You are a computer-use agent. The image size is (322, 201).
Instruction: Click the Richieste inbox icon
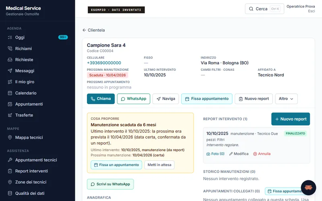pos(10,59)
